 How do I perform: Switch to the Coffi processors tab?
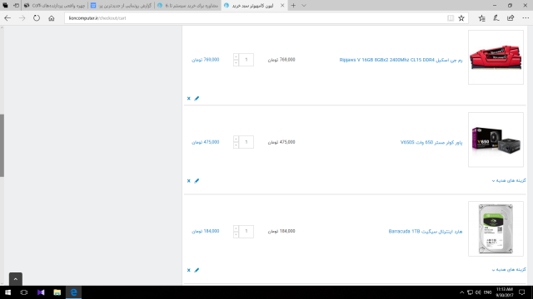coord(54,6)
